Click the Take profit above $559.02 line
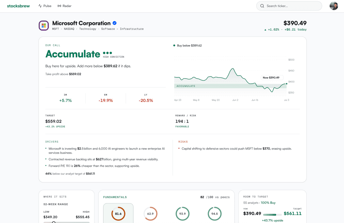 pos(63,74)
